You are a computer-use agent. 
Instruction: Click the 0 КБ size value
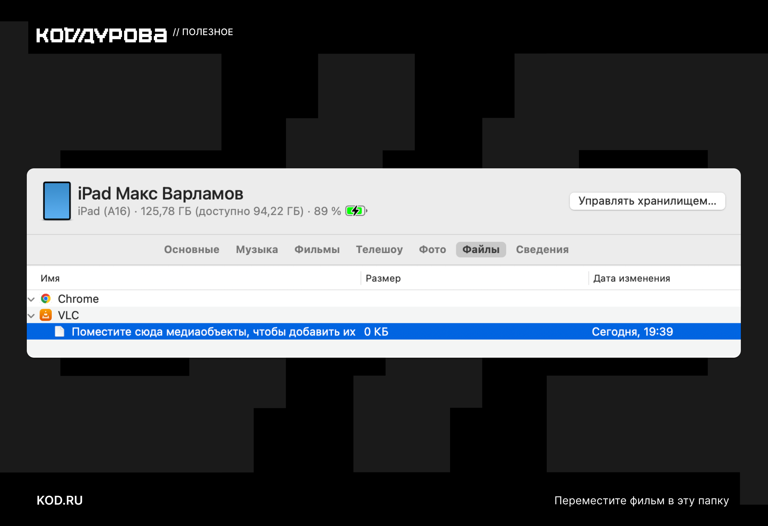(x=376, y=332)
